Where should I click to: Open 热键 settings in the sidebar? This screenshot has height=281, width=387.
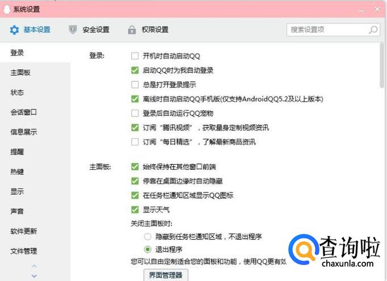tap(17, 171)
